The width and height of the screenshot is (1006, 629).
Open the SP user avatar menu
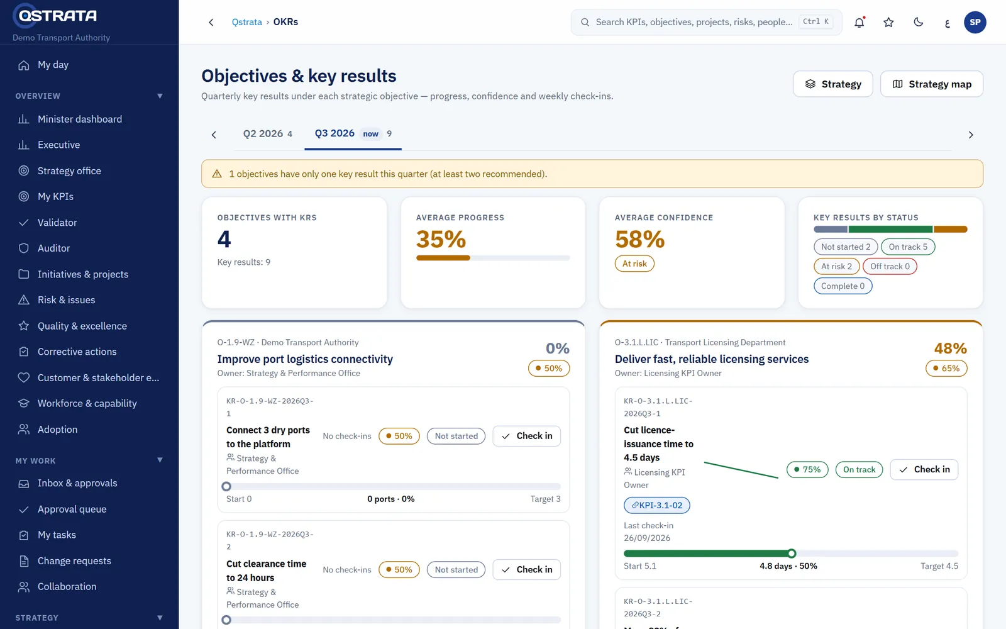(975, 22)
